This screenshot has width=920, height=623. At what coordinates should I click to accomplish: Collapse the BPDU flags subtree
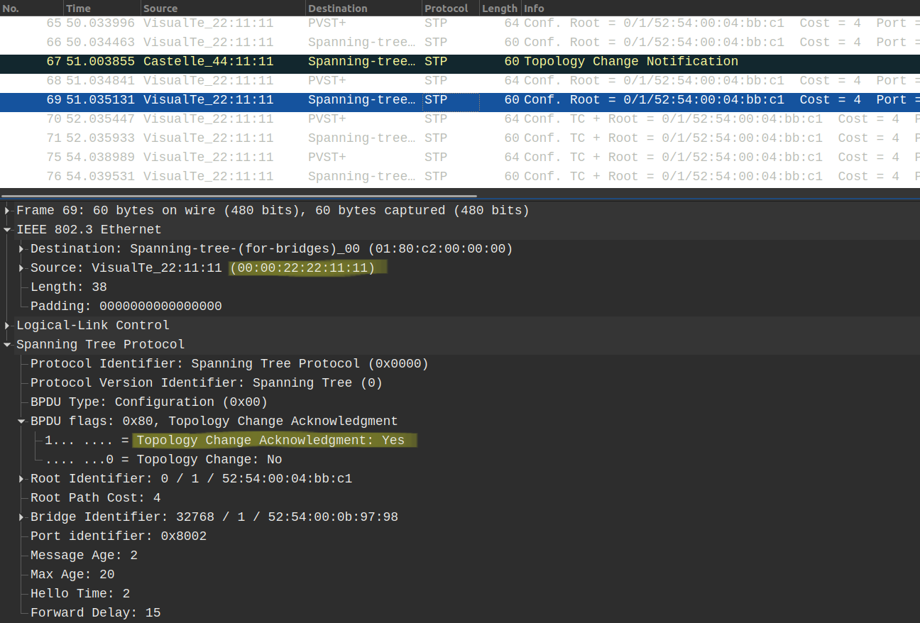(22, 421)
